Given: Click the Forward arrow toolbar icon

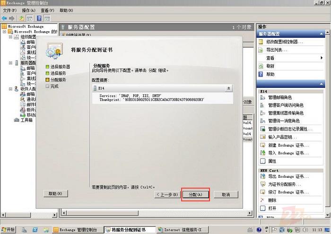Looking at the screenshot, I should pos(12,18).
